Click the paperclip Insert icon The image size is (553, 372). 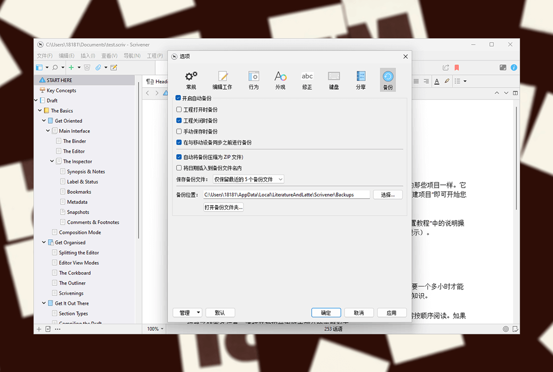tap(98, 67)
